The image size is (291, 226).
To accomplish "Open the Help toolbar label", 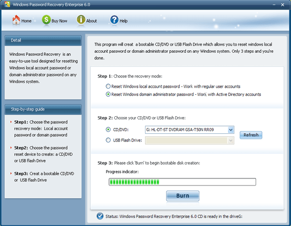I will click(x=123, y=21).
